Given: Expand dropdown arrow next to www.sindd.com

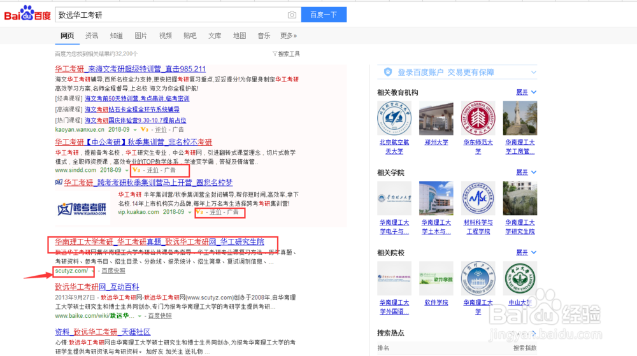Looking at the screenshot, I should 127,171.
